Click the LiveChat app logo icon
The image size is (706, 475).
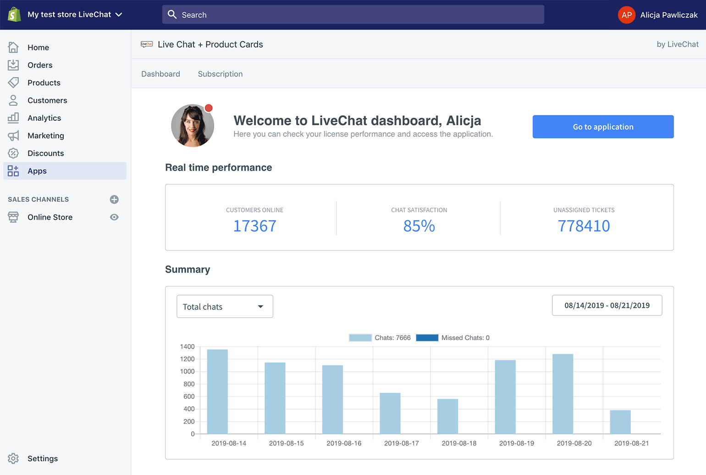[147, 44]
